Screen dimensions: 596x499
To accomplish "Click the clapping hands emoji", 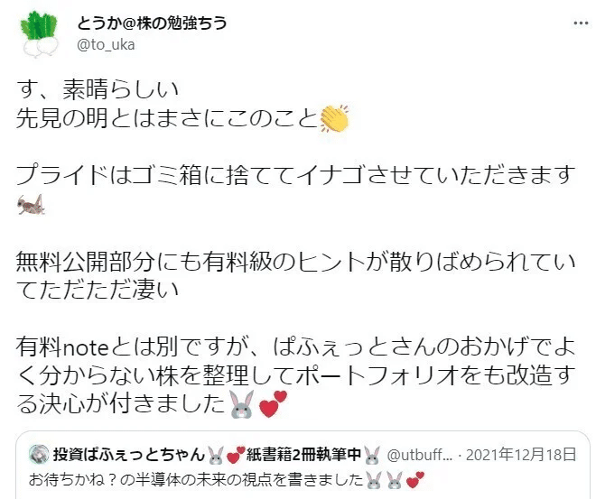I will (x=334, y=119).
